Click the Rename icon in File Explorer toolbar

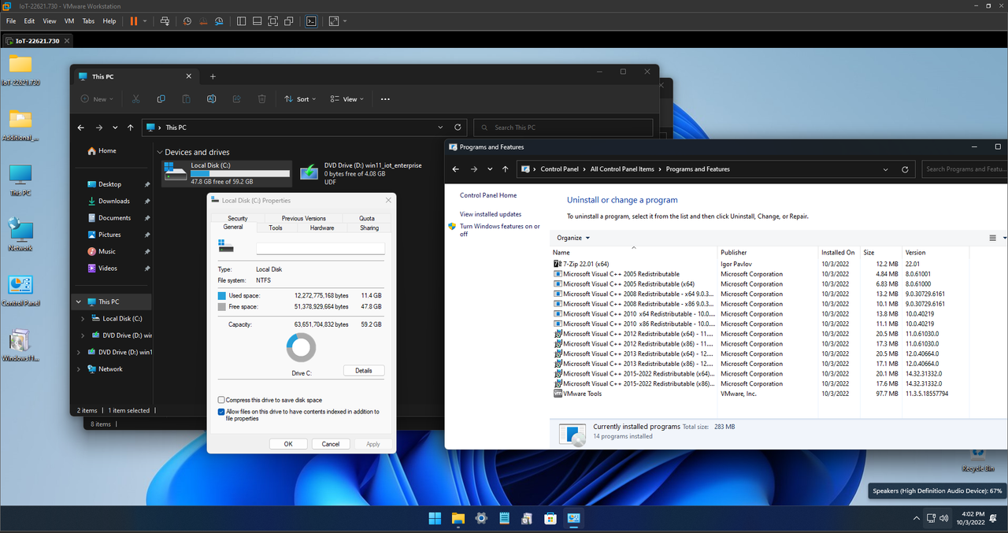point(211,99)
